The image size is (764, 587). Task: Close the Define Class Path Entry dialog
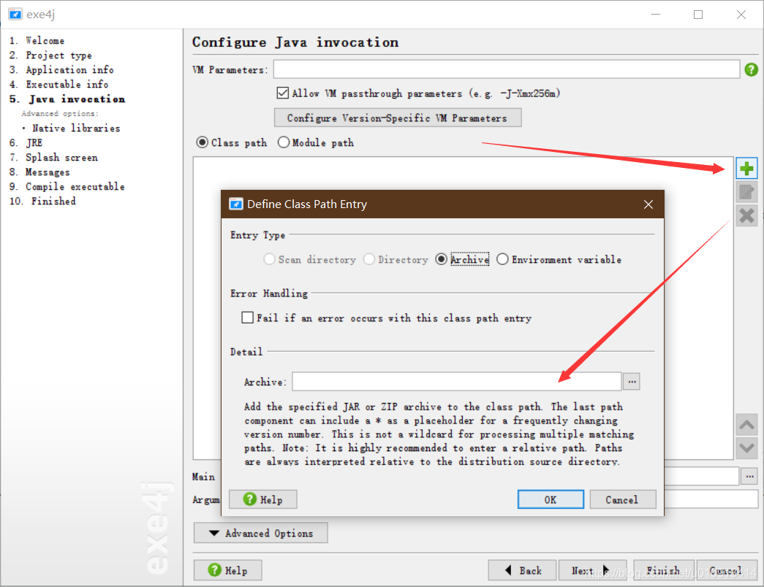pos(648,204)
